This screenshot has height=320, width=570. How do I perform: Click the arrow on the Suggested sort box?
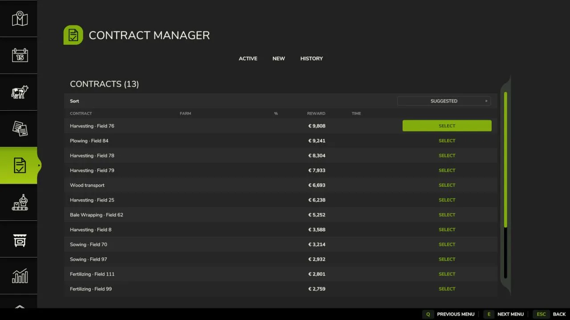[486, 101]
